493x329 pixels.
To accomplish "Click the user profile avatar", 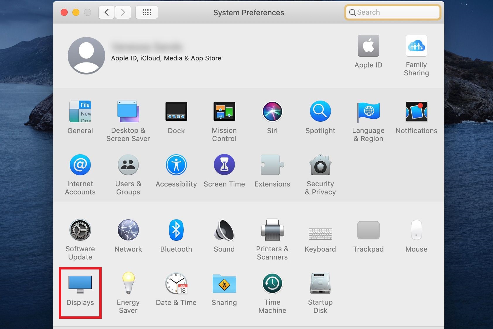I will click(x=86, y=56).
